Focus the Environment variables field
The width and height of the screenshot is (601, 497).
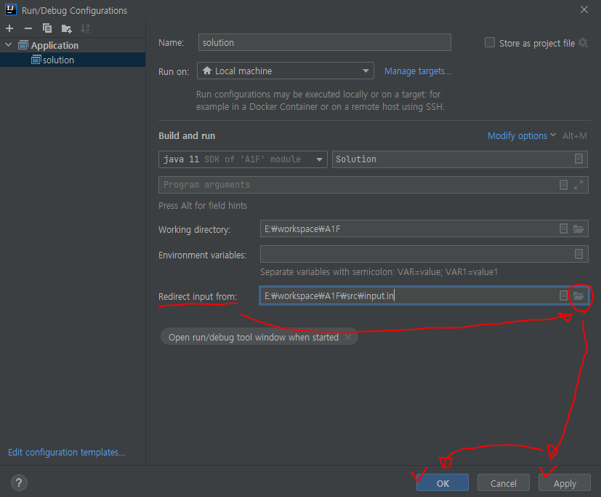(x=424, y=254)
